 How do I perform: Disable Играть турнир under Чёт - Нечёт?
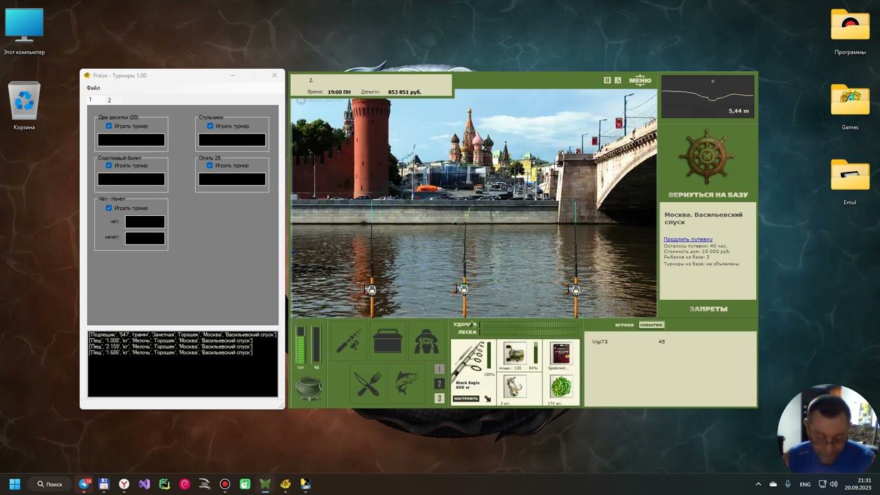109,208
